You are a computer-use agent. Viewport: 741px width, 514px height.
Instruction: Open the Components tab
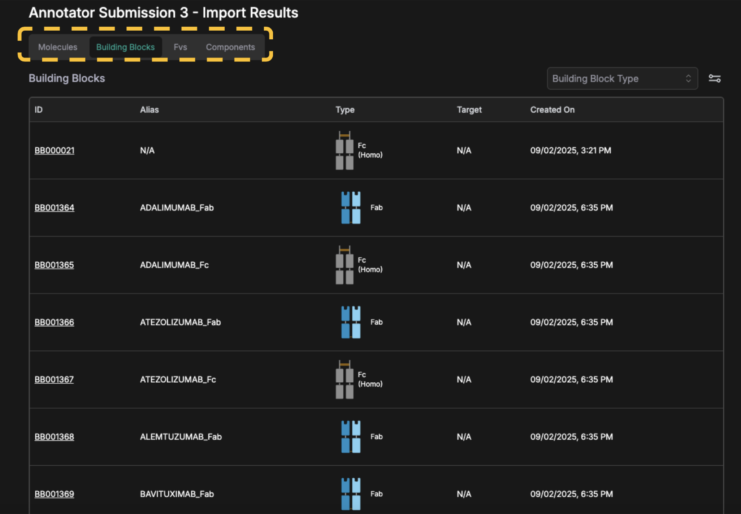click(x=230, y=47)
